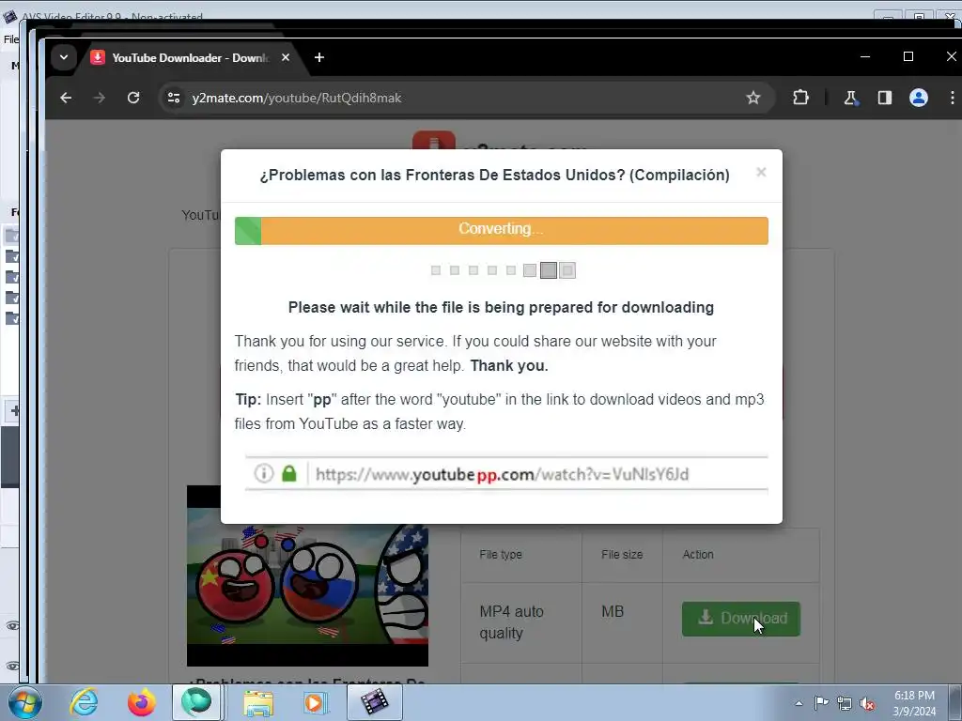Open the Windows Start button
The height and width of the screenshot is (721, 962).
[x=25, y=702]
